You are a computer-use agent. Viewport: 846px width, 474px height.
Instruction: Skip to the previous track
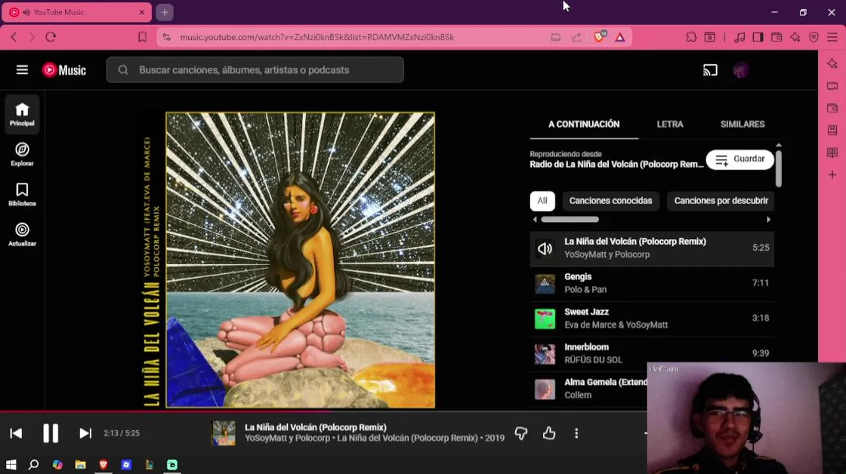tap(16, 433)
